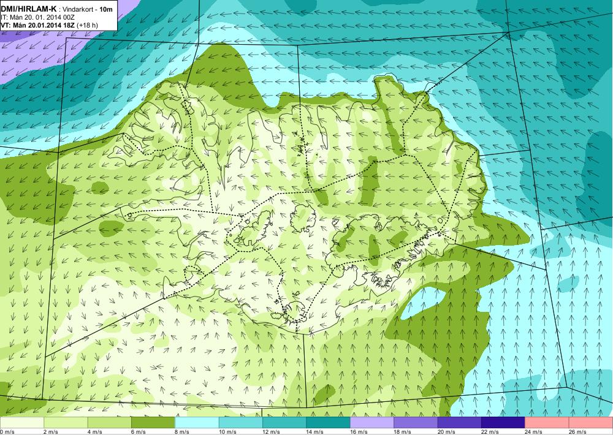
Task: Select the "12 m/s" legend label
Action: [x=272, y=432]
